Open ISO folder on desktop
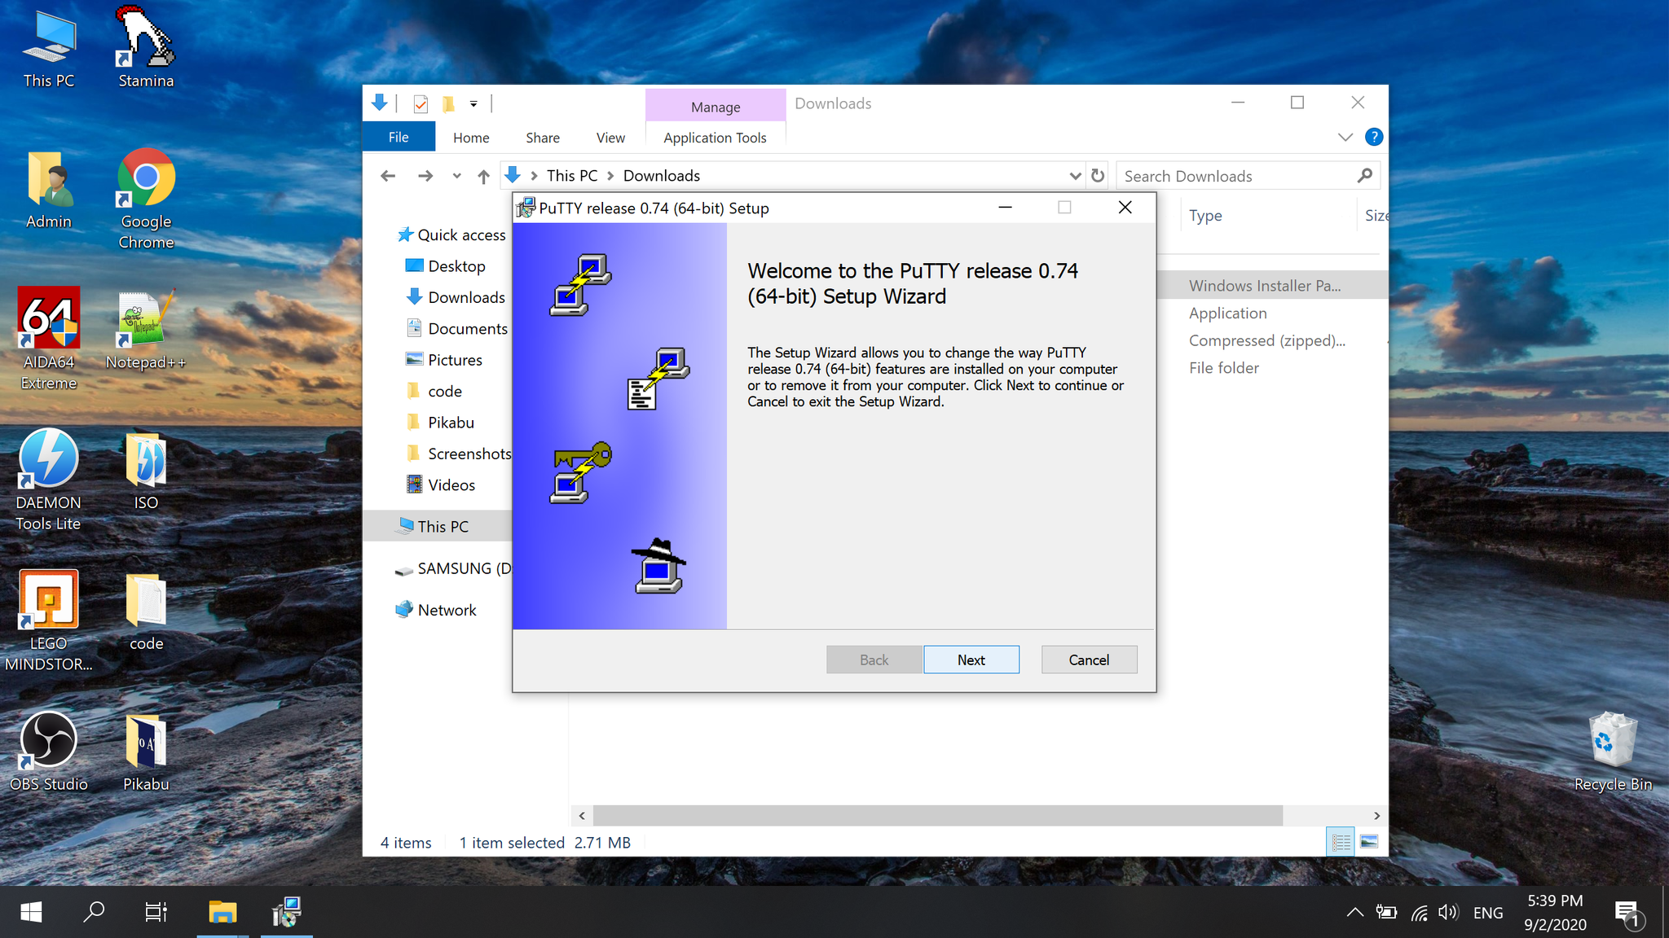The width and height of the screenshot is (1669, 938). tap(146, 471)
